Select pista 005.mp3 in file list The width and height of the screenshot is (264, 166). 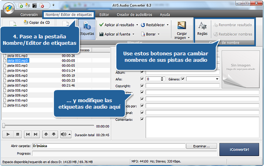[x=17, y=76]
